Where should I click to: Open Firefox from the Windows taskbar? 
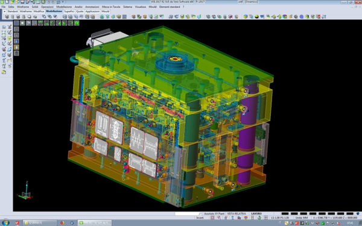(x=62, y=223)
